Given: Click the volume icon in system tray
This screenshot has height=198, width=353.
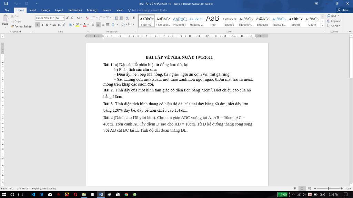Looking at the screenshot, I should (x=304, y=195).
